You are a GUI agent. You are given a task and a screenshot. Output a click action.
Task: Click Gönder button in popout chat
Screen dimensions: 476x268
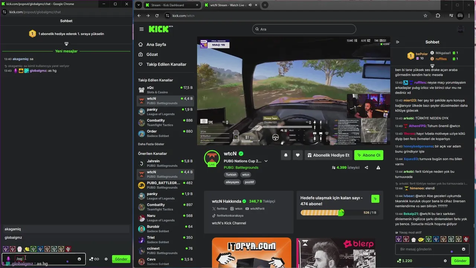coord(121,259)
